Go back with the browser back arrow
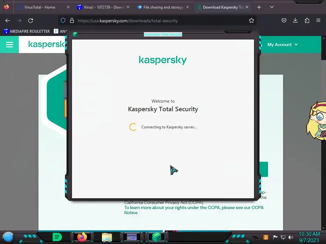 point(8,21)
